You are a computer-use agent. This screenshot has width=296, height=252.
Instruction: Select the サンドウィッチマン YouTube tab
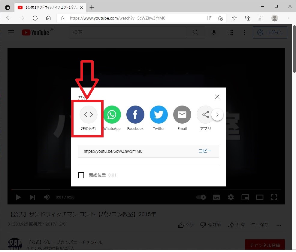tap(51, 8)
